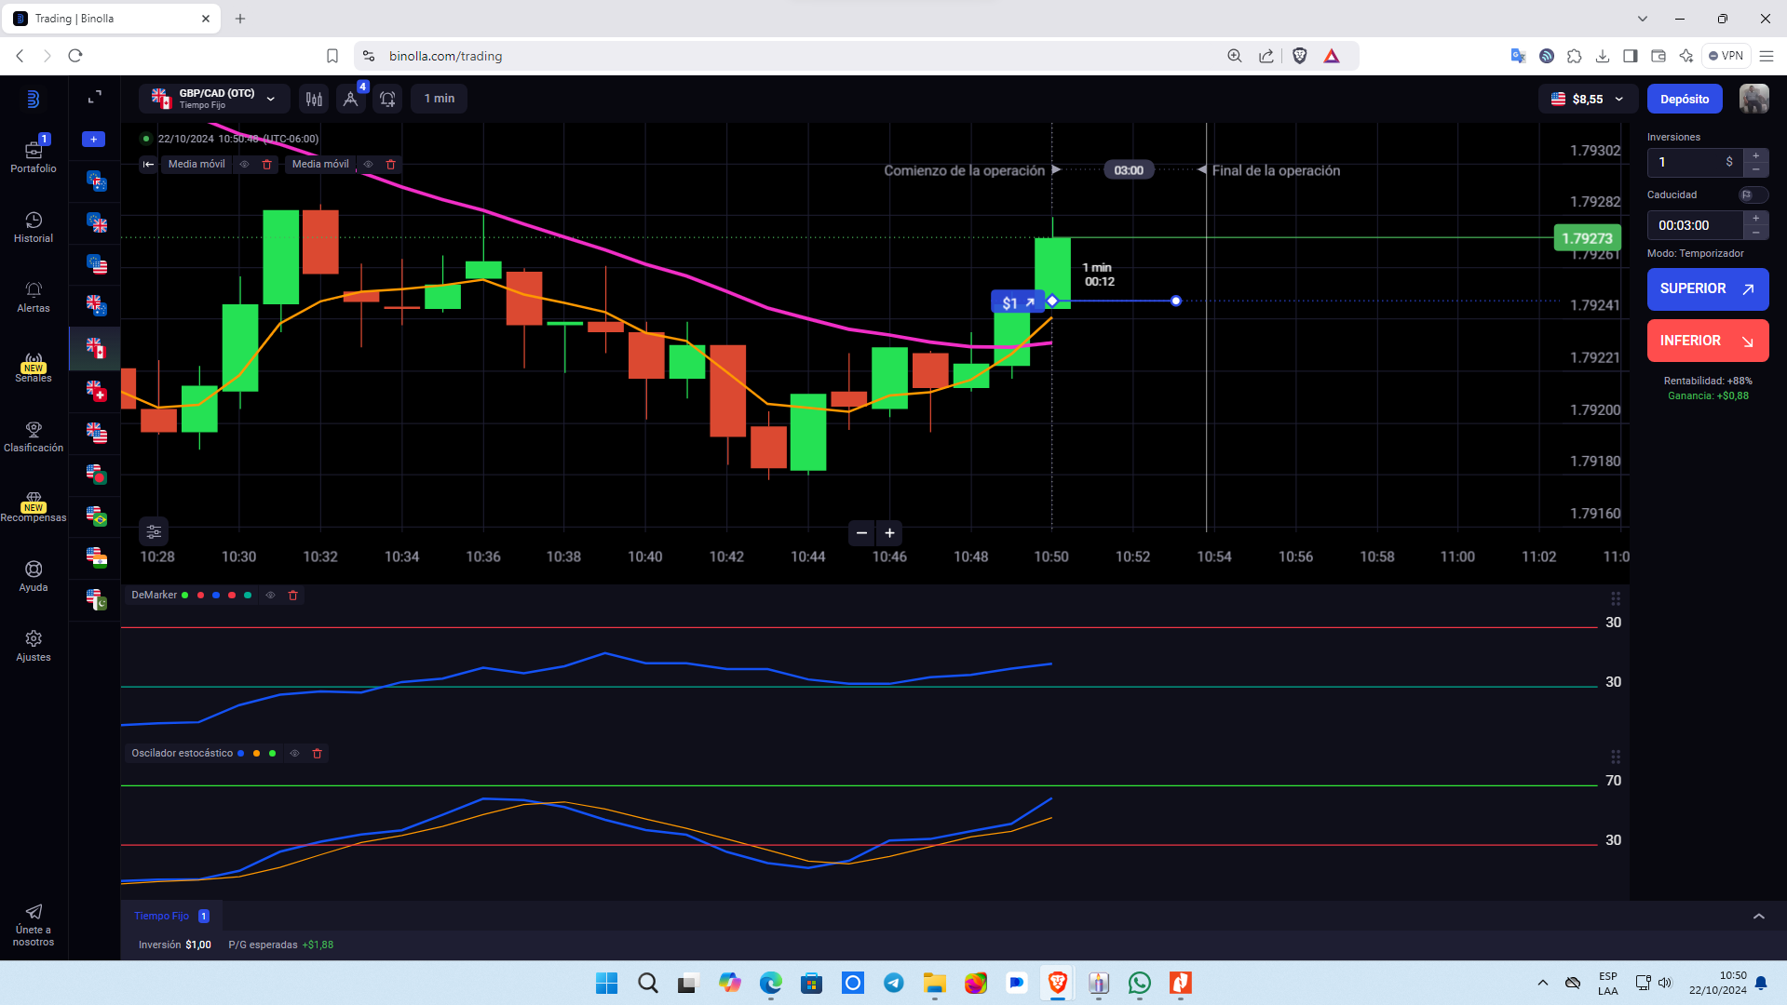Click the open $1 trade marker
This screenshot has height=1005, width=1787.
point(1018,302)
